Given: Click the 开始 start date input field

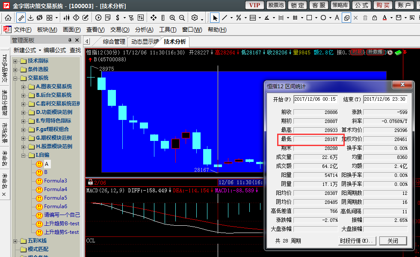Looking at the screenshot, I should pos(316,99).
